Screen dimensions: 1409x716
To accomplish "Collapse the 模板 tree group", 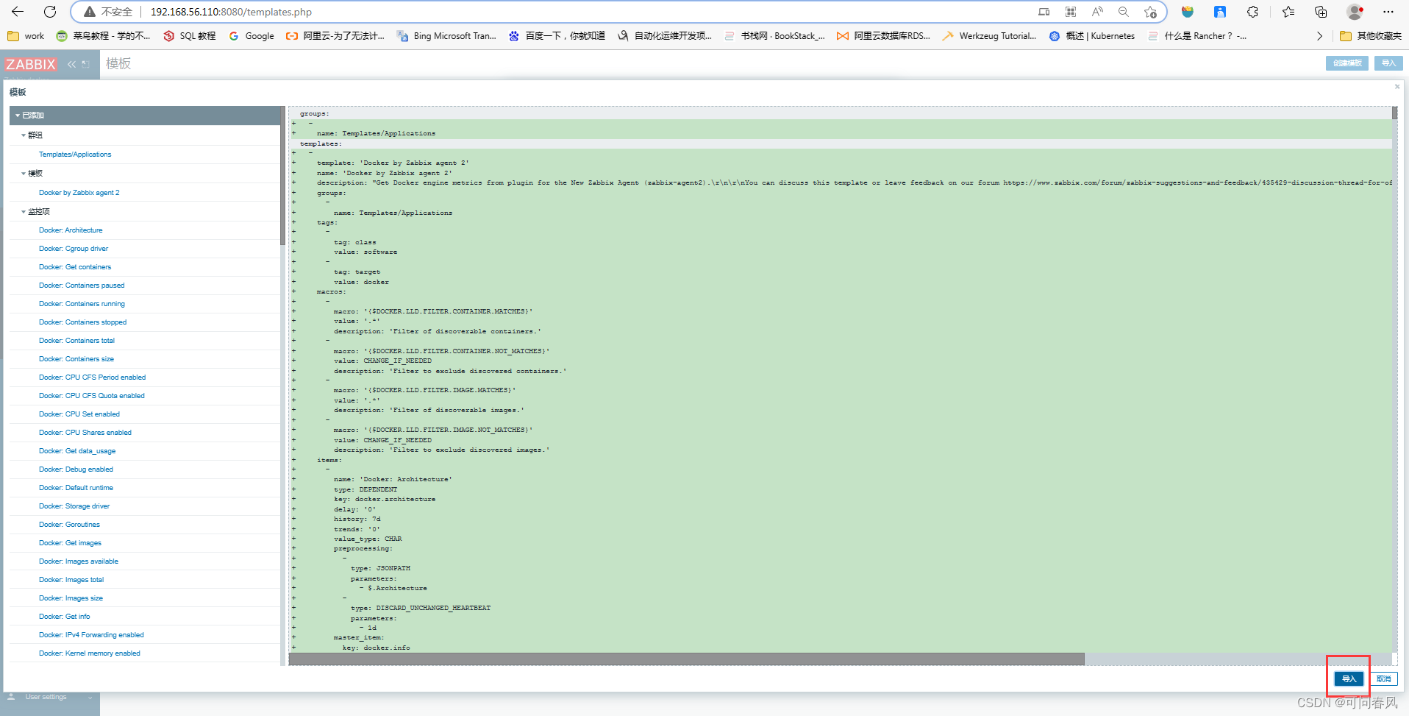I will [24, 174].
